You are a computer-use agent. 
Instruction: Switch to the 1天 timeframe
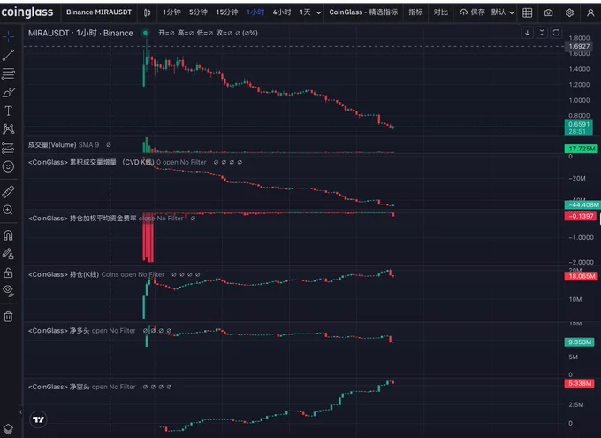click(305, 12)
